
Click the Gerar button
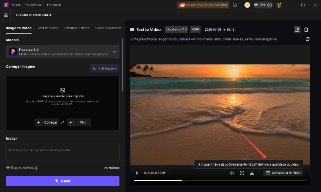(x=63, y=181)
